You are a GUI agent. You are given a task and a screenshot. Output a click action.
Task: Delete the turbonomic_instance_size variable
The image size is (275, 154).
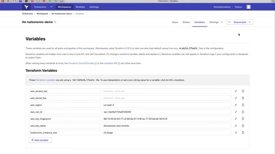click(243, 133)
